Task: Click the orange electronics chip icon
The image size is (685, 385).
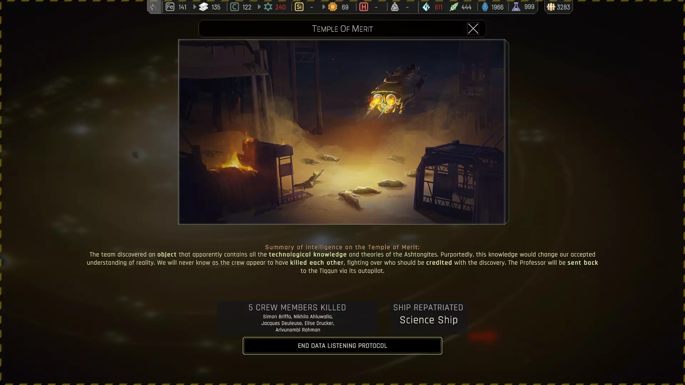Action: tap(333, 7)
